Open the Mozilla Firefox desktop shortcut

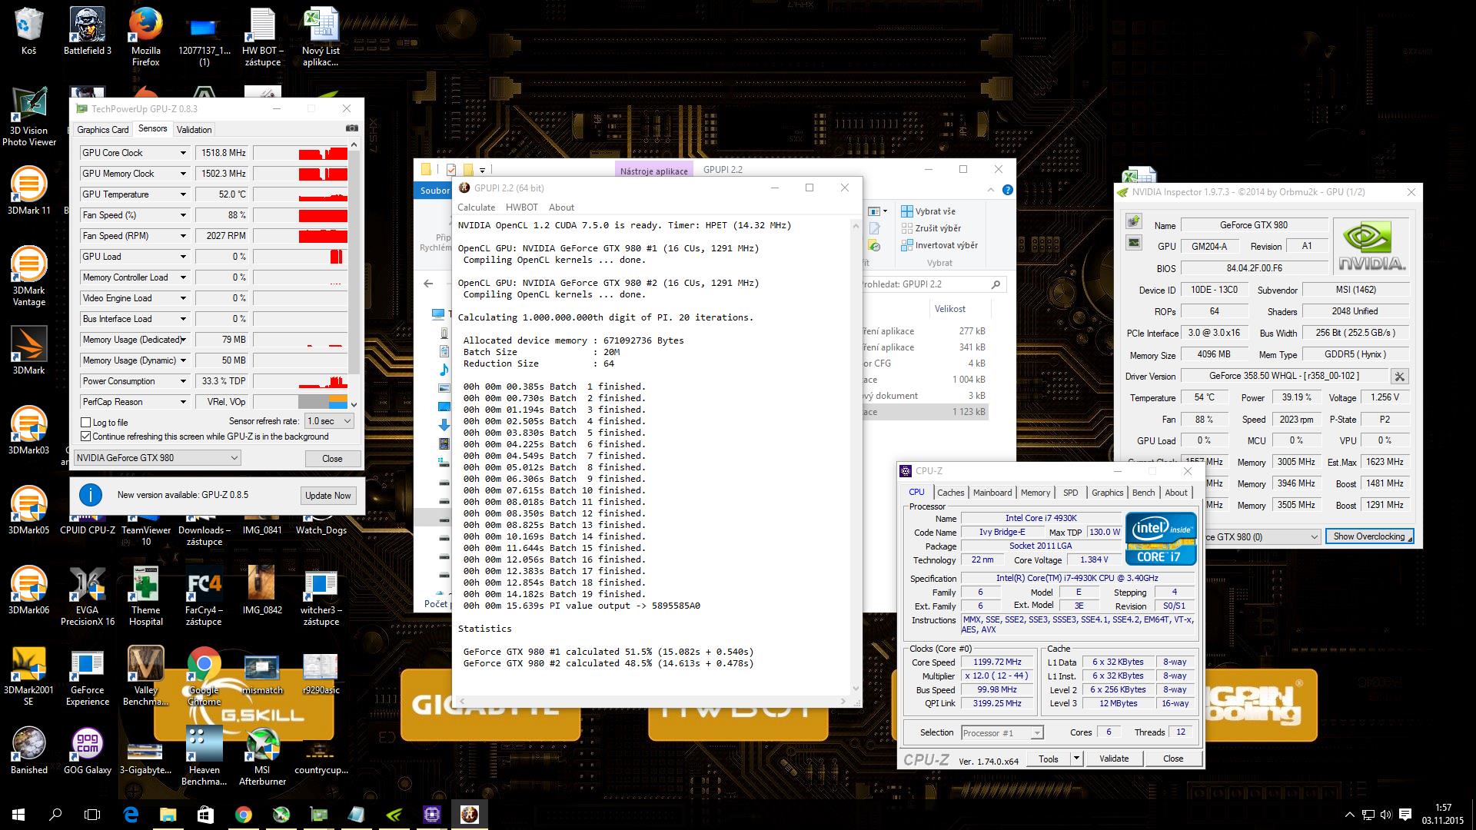point(145,36)
